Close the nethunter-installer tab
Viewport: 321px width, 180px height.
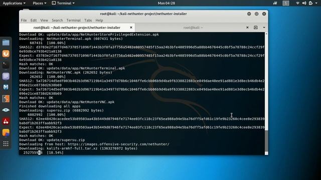(x=131, y=27)
